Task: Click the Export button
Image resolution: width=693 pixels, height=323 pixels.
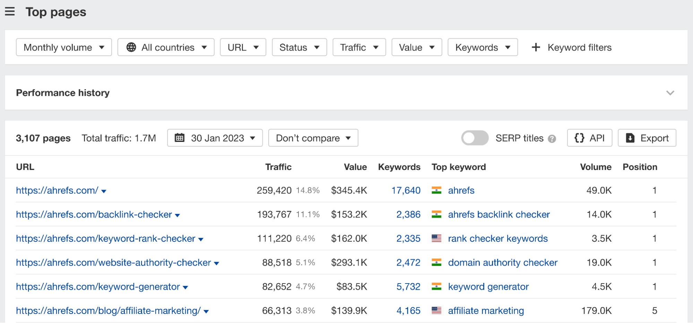Action: (647, 138)
